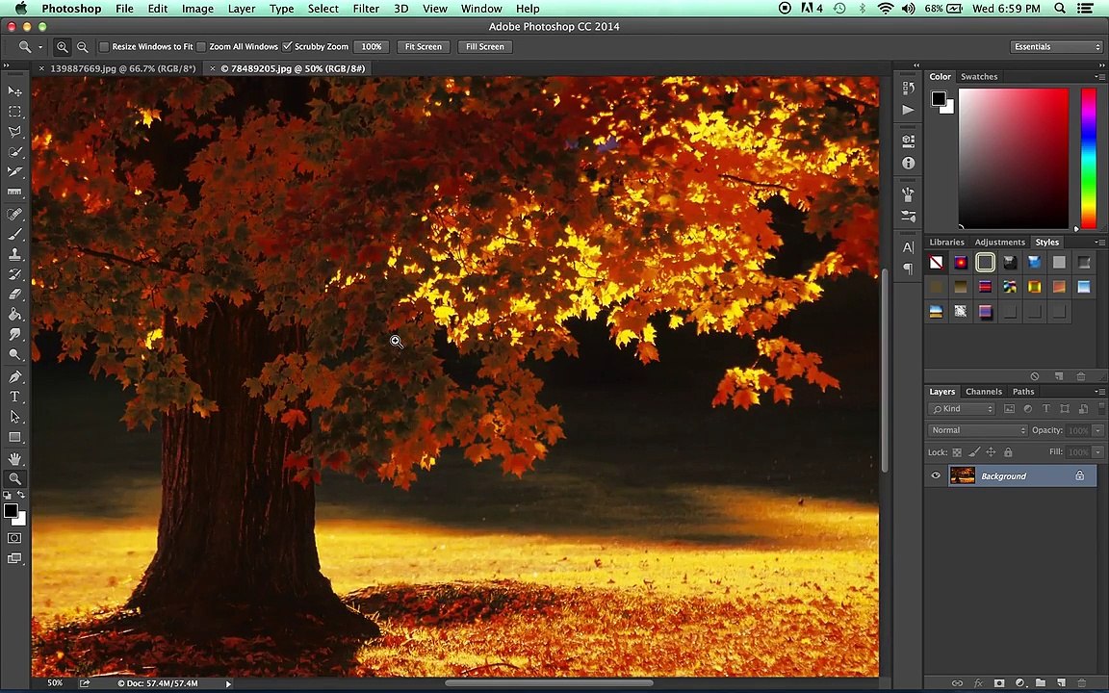
Task: Open the Essentials workspace dropdown
Action: (x=1057, y=46)
